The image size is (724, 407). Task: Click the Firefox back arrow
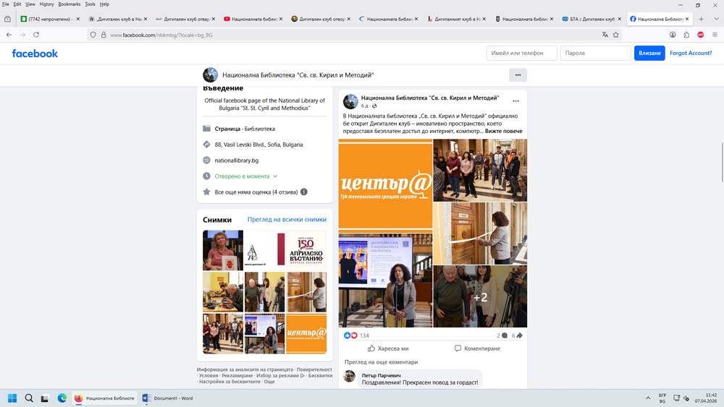(x=9, y=35)
